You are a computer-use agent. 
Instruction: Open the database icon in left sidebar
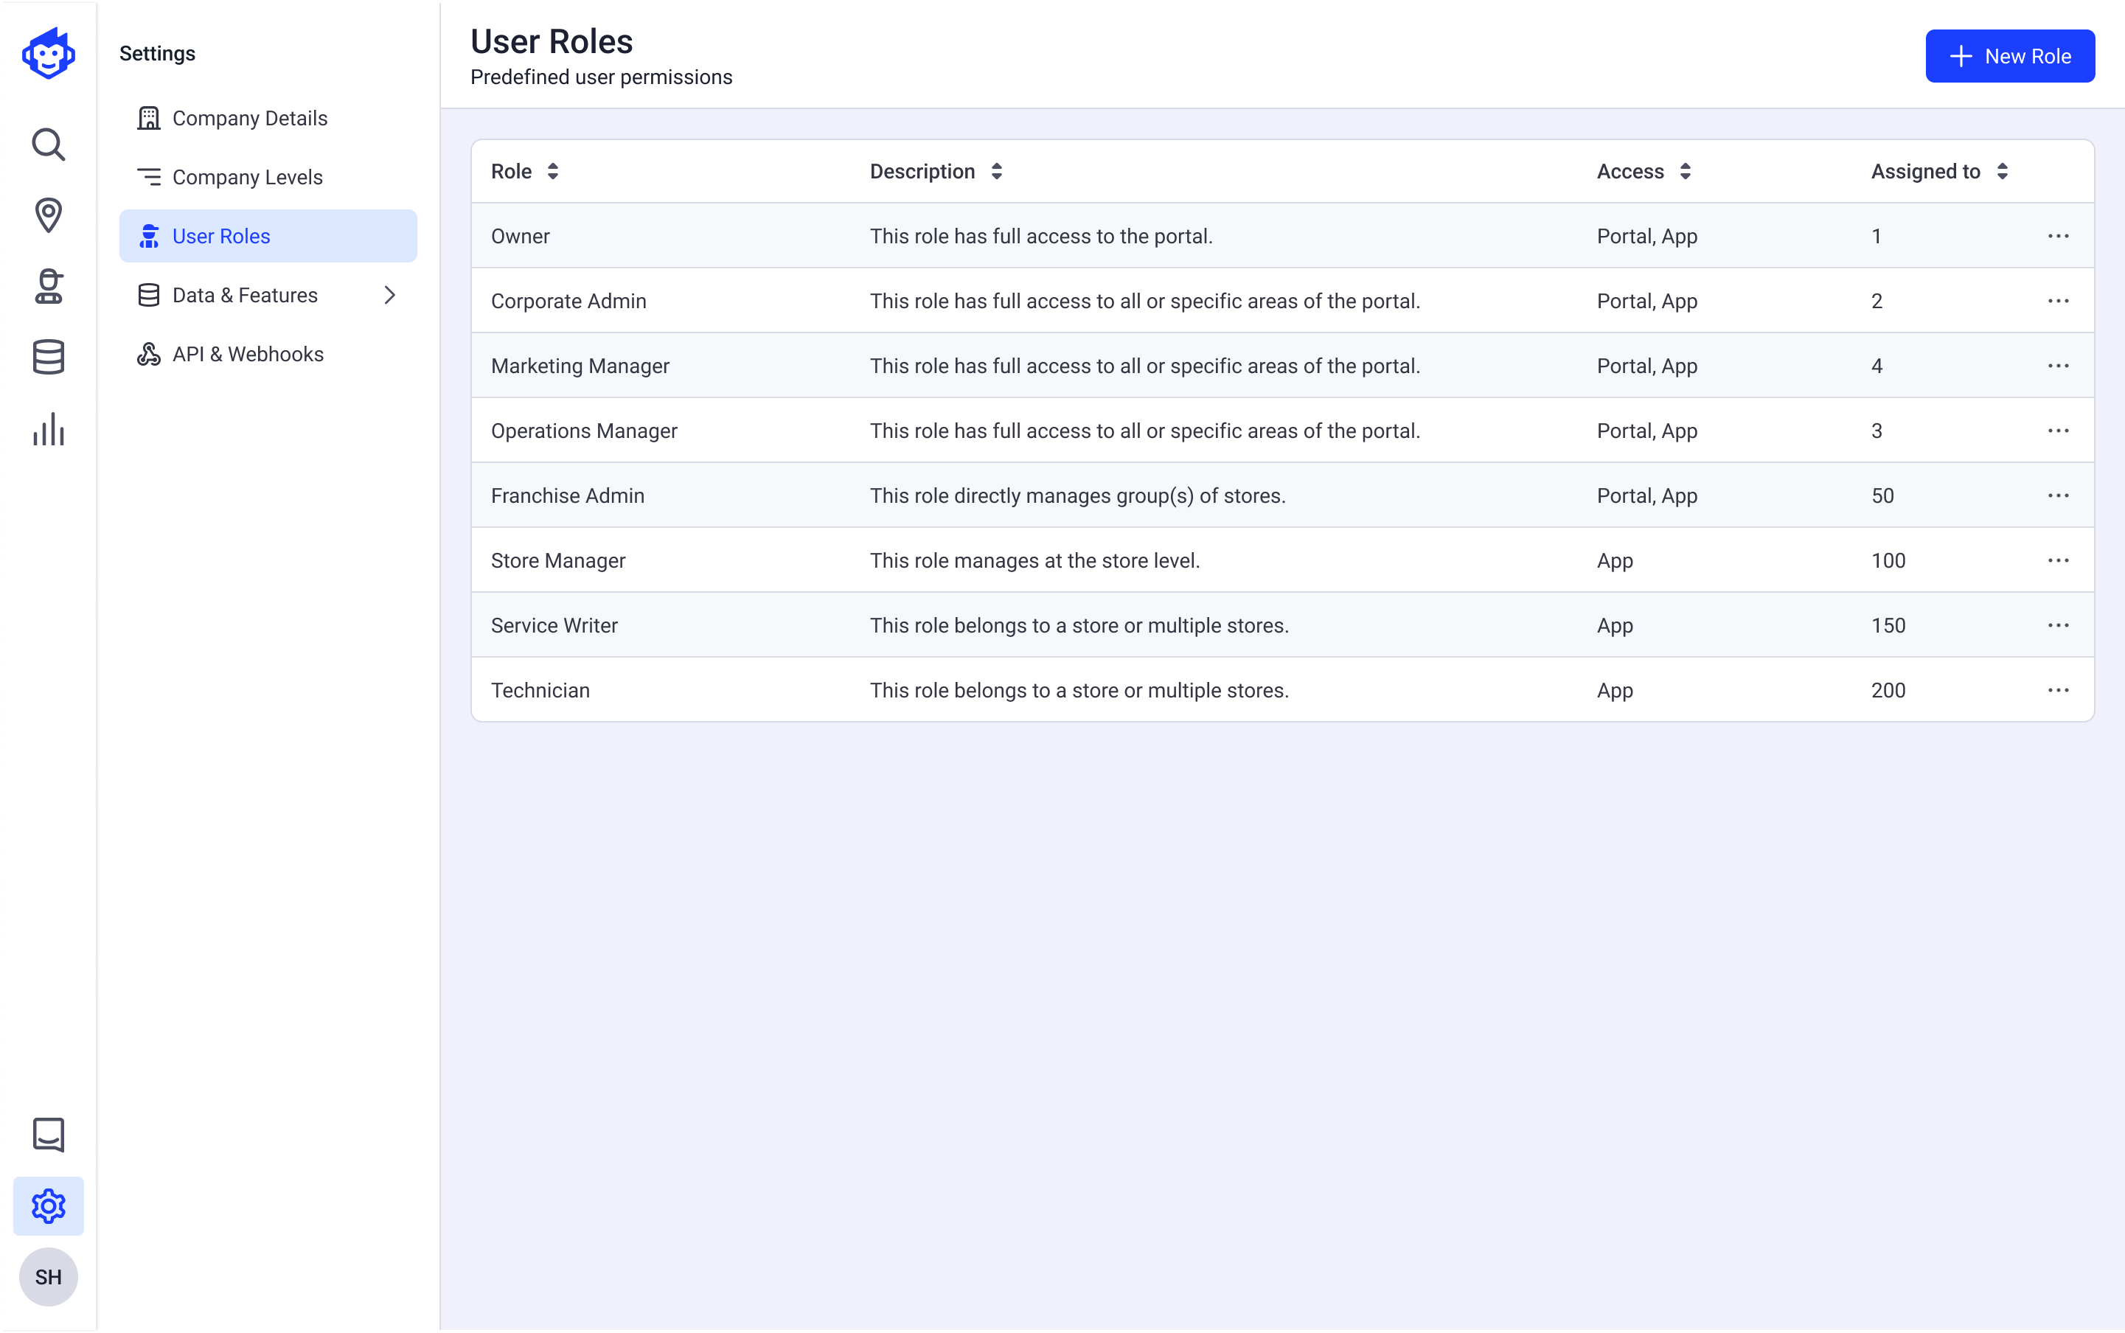point(49,356)
